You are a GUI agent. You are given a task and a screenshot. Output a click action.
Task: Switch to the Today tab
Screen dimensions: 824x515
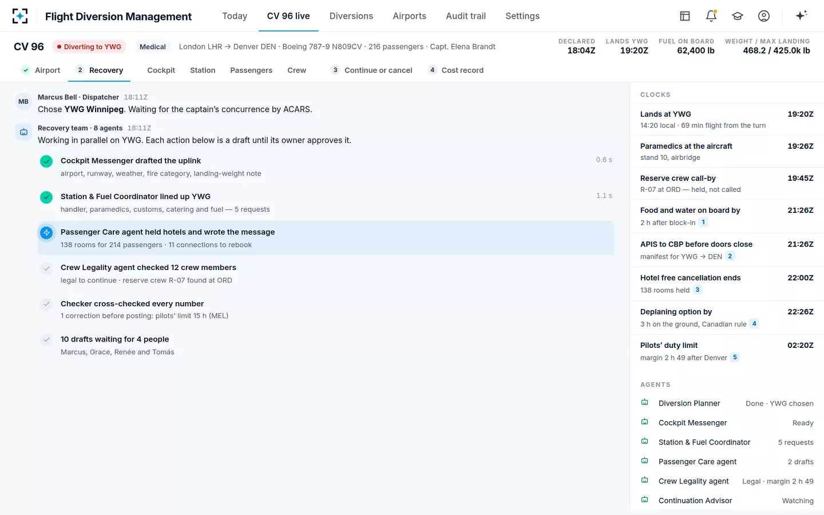click(235, 16)
